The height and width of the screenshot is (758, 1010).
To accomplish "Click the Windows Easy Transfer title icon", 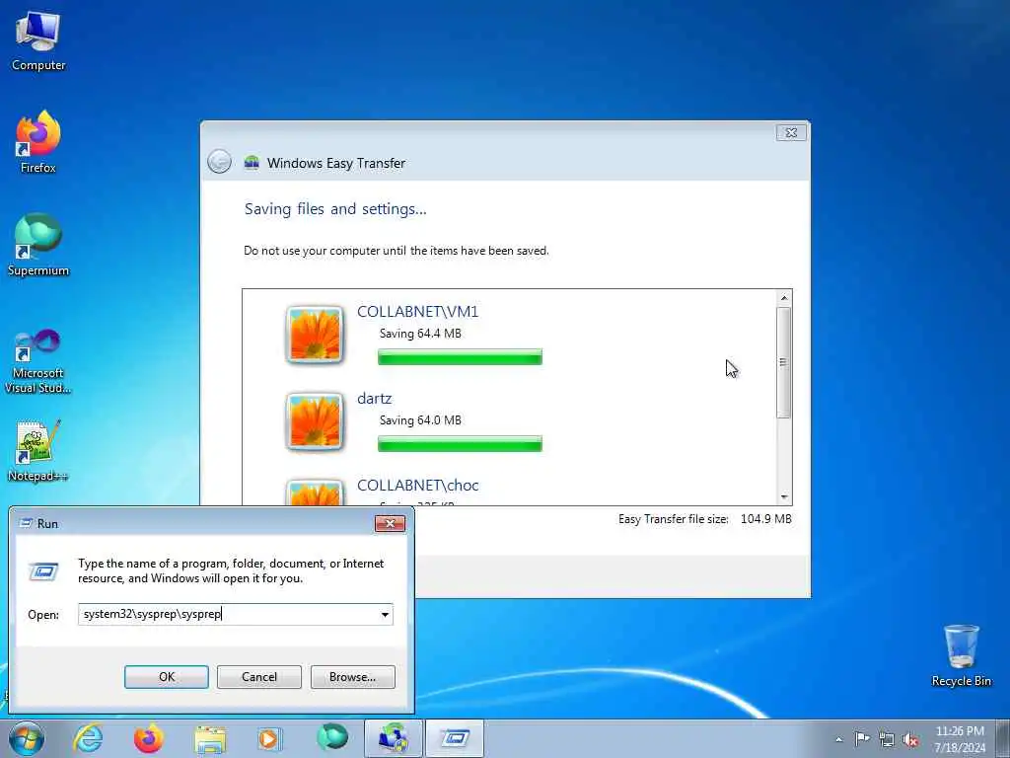I will click(x=252, y=163).
